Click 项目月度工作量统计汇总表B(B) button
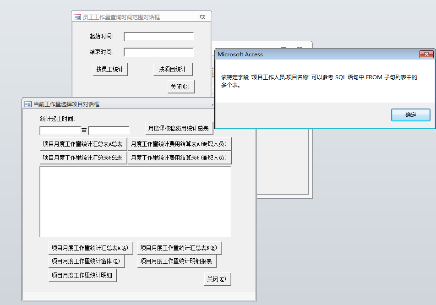The height and width of the screenshot is (305, 436). [180, 248]
